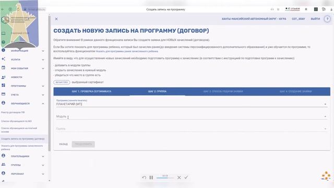Expand the Счета menu section
This screenshot has width=334, height=188.
pos(43,95)
